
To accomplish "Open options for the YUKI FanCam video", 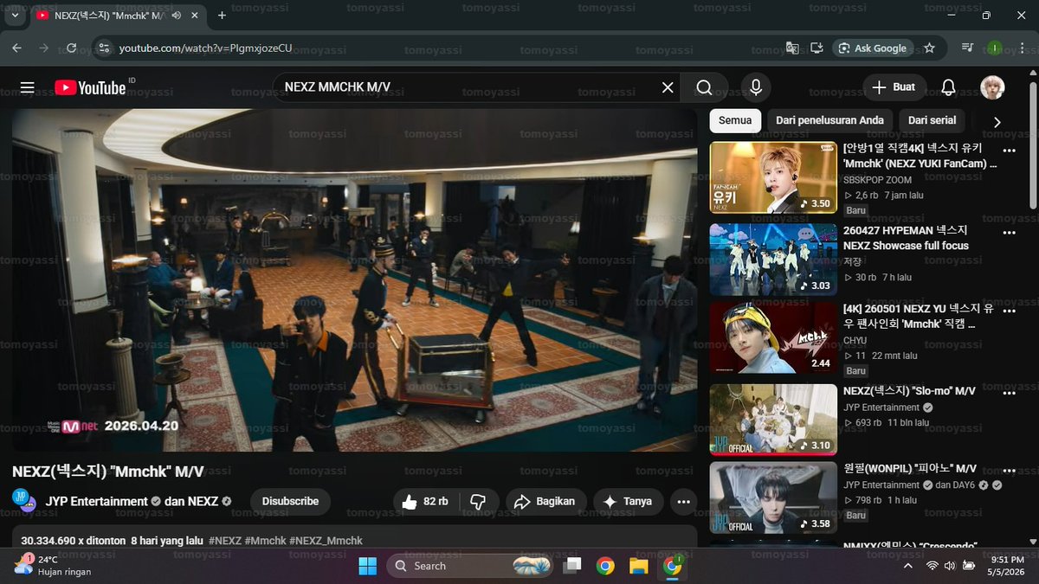I will (1009, 151).
